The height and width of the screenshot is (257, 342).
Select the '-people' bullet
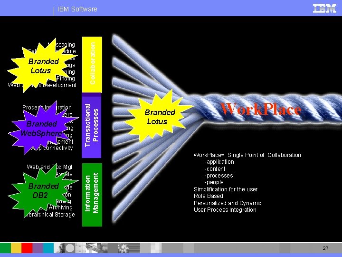pos(214,182)
